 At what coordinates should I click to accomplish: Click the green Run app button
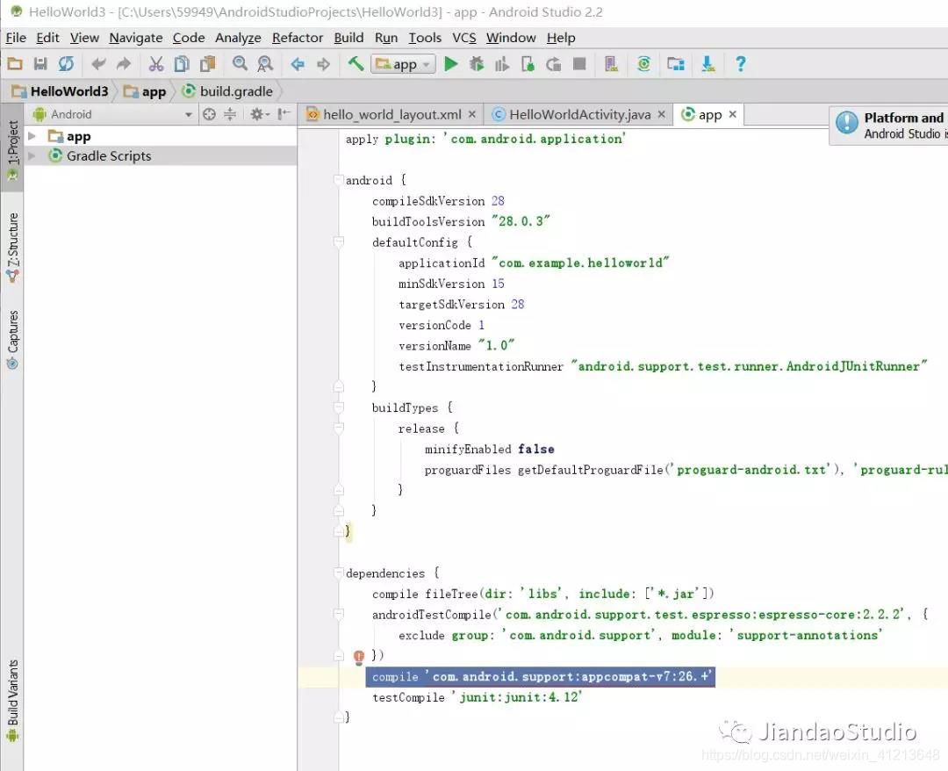tap(451, 63)
